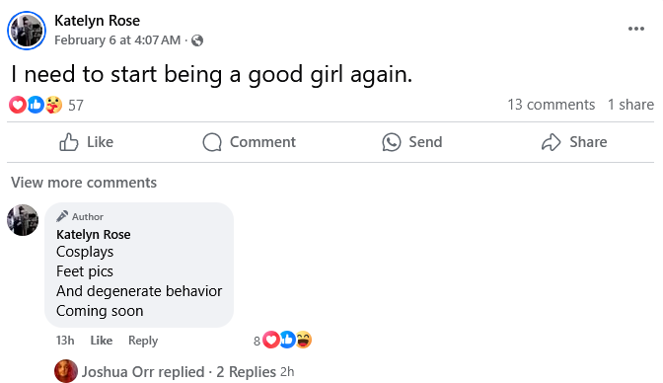
Task: Open the 1 share count
Action: [x=630, y=105]
